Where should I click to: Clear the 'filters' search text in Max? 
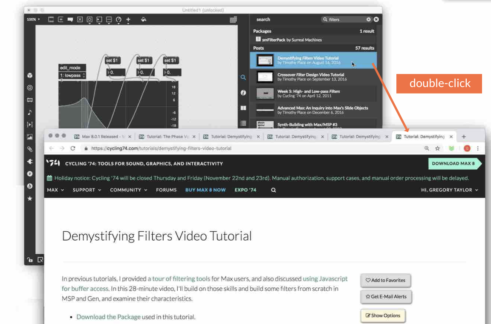pos(369,20)
